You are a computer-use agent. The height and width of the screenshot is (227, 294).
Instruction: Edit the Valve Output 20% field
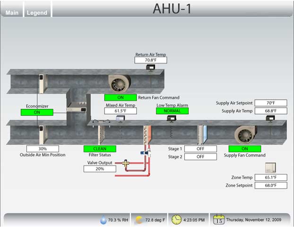click(x=100, y=169)
